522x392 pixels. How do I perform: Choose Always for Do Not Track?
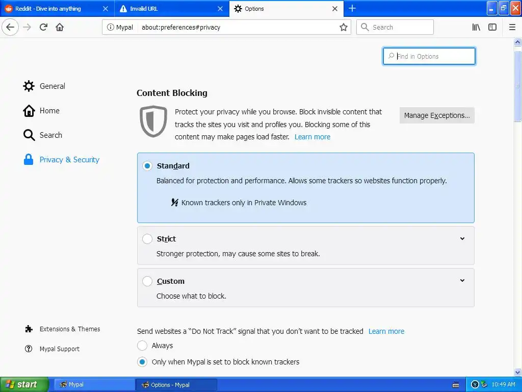pos(142,346)
